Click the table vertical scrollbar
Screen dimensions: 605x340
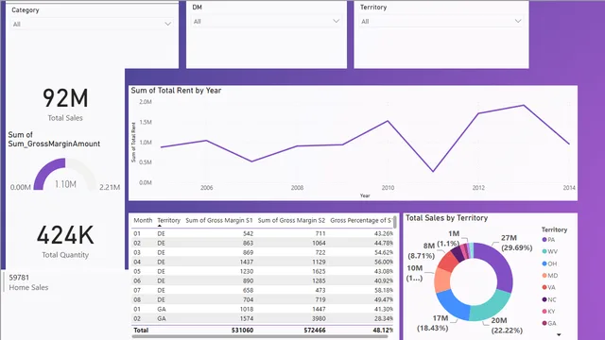[x=395, y=223]
